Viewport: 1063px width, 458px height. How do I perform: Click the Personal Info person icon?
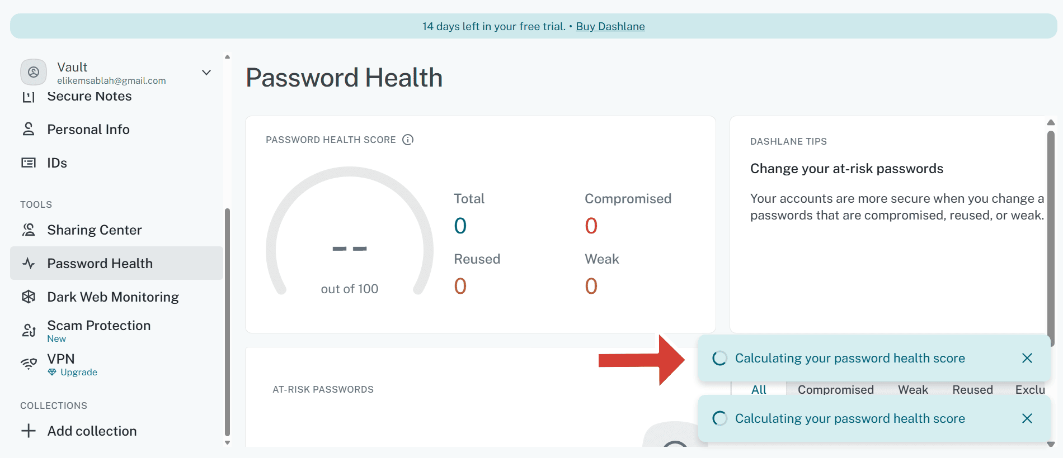click(x=29, y=130)
